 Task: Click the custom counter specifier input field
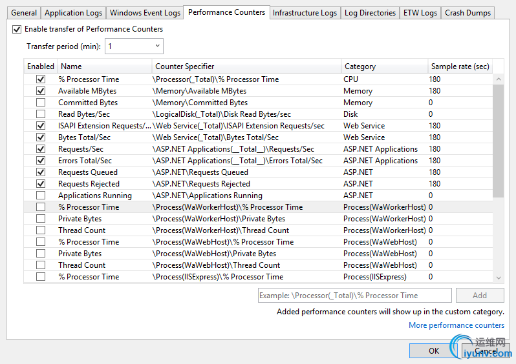pos(354,296)
